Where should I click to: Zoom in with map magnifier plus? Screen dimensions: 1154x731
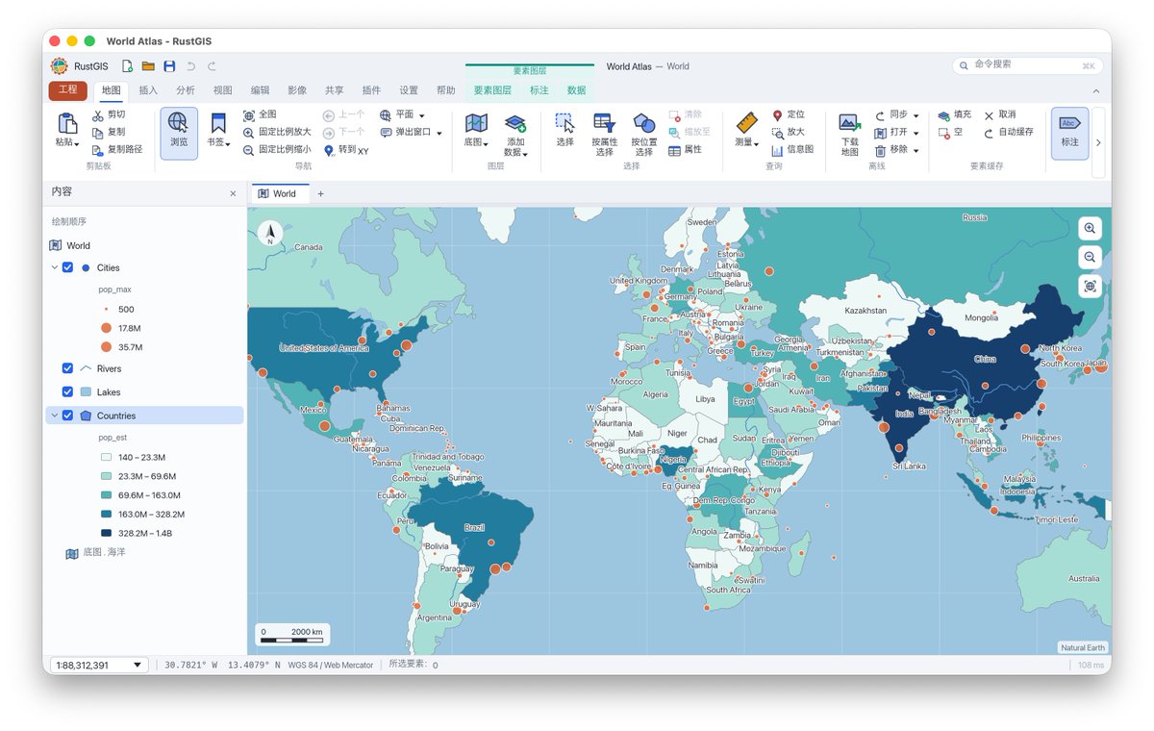[1090, 229]
